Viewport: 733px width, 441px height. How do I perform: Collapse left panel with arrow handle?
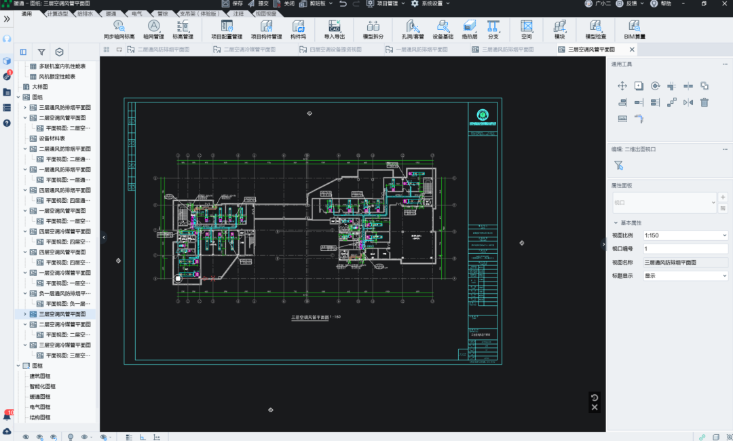coord(104,237)
